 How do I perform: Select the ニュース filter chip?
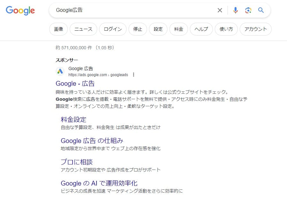click(x=83, y=29)
